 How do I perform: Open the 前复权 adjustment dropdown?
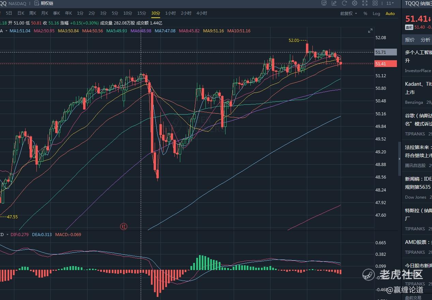(x=349, y=14)
